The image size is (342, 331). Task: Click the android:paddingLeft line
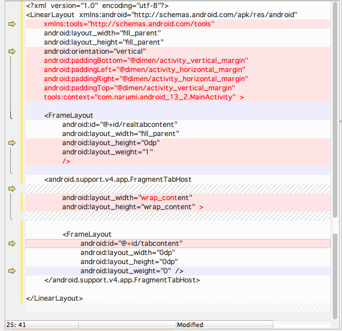point(144,70)
